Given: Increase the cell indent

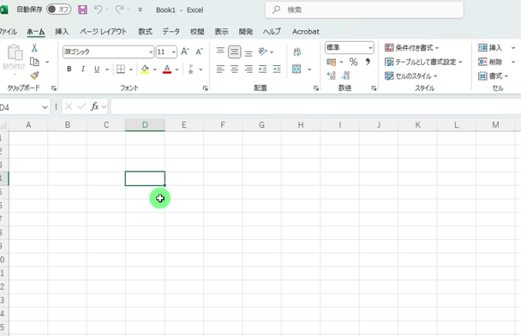Looking at the screenshot, I should coord(277,69).
